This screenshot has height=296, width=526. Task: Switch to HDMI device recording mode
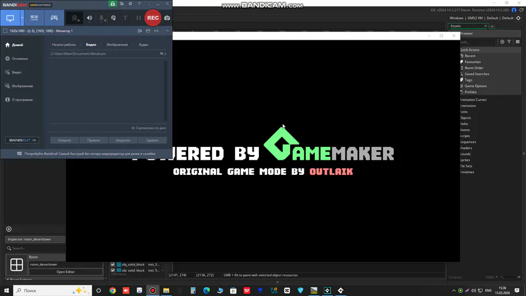(x=34, y=18)
